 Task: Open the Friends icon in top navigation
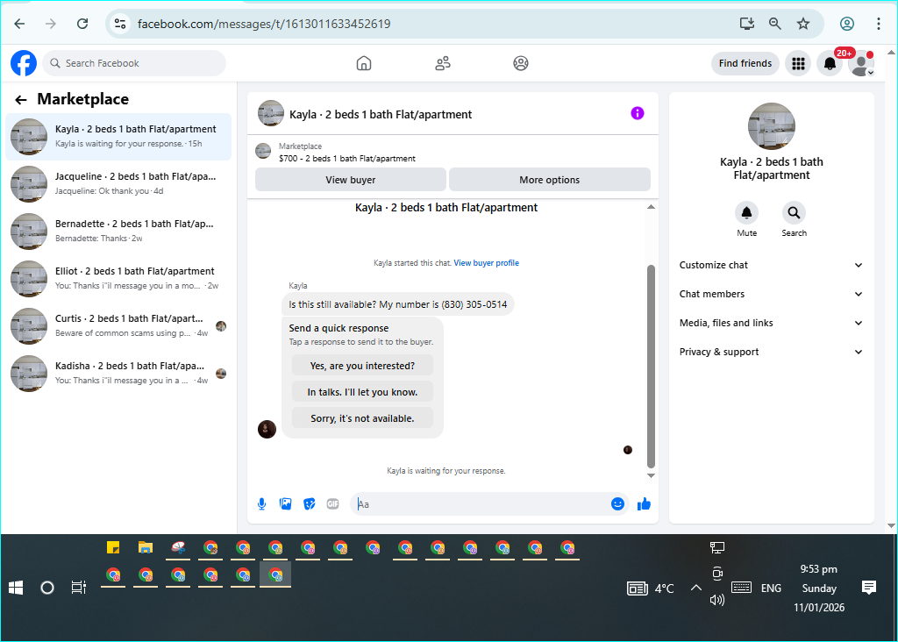coord(442,63)
